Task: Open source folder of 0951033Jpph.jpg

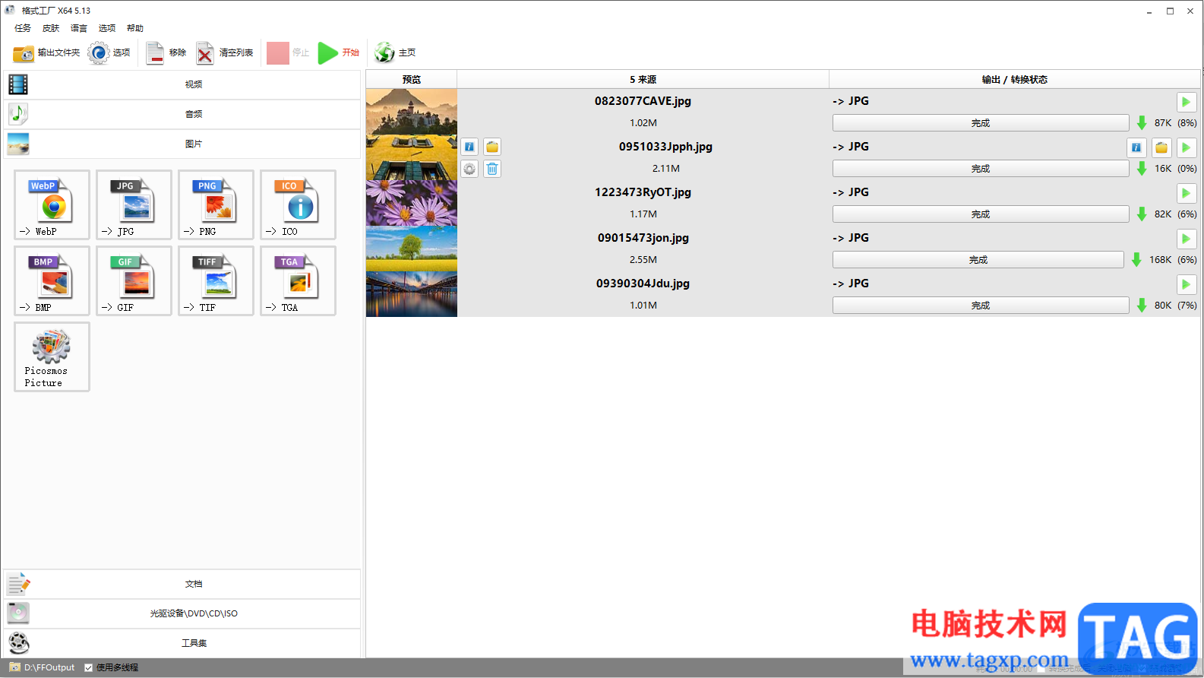Action: click(492, 147)
